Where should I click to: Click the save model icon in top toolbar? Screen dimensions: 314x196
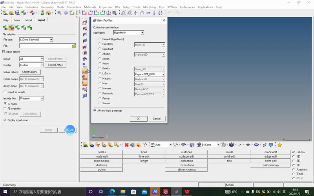18,13
